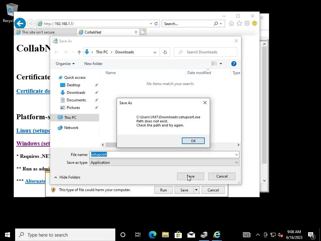Screen dimensions: 321x241
Task: Open the address bar autocomplete dropdown
Action: (x=151, y=24)
